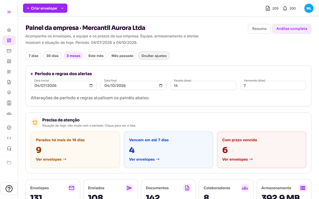
Task: Switch to the Resumo view
Action: point(259,29)
